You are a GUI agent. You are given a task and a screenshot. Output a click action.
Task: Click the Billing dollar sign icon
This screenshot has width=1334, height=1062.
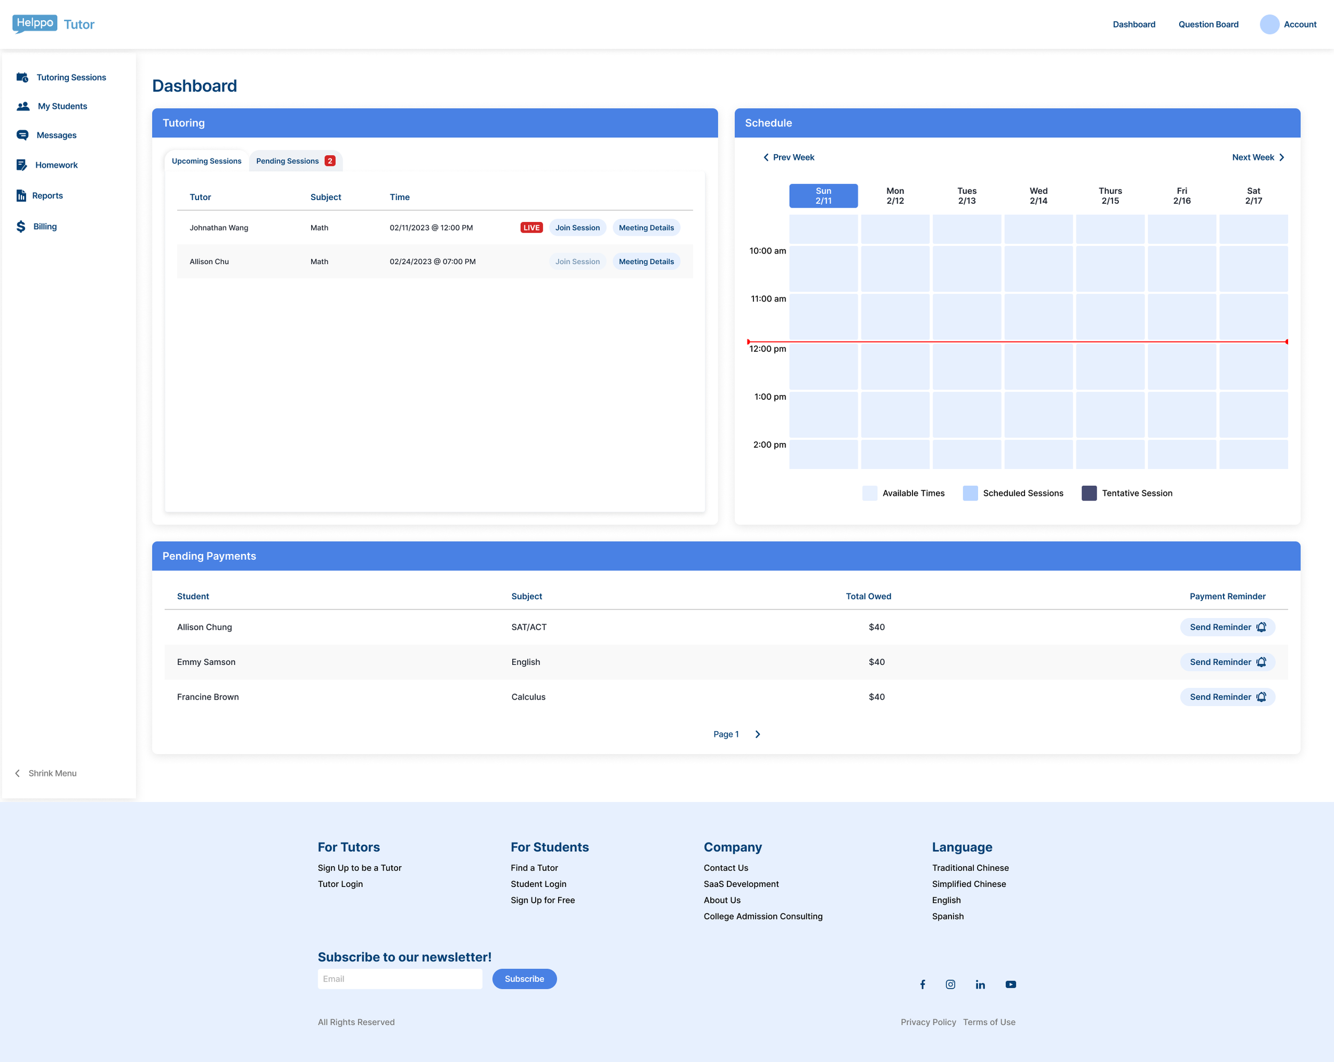(21, 226)
